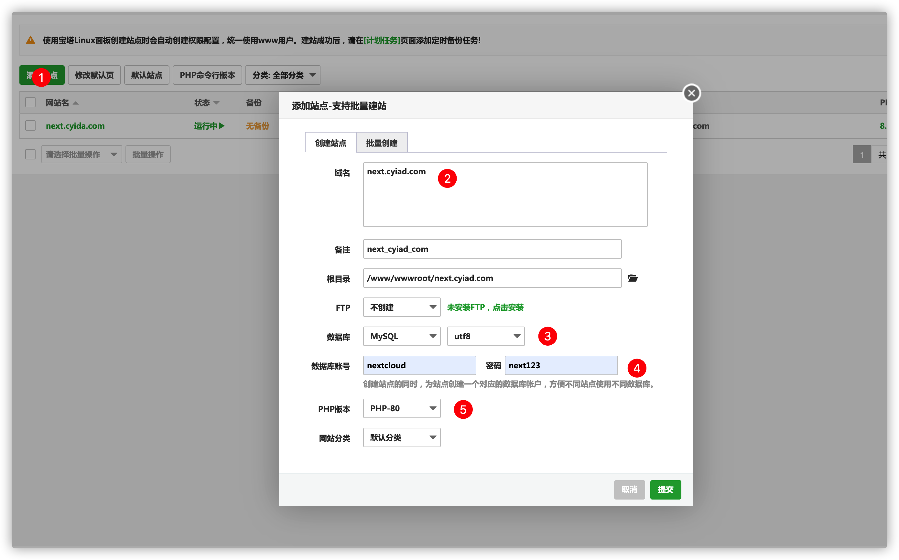Click the warning triangle icon in notice

pos(31,40)
